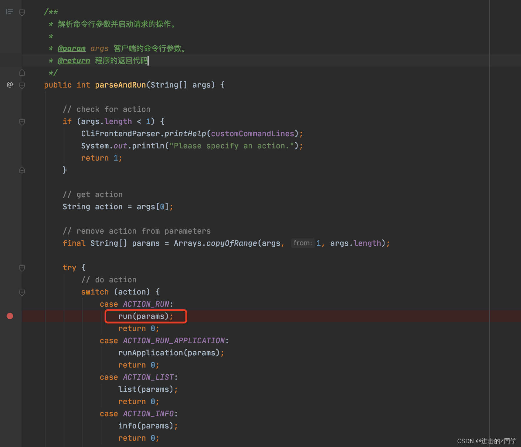The width and height of the screenshot is (521, 447).
Task: Click customCommandLines argument
Action: (x=253, y=134)
